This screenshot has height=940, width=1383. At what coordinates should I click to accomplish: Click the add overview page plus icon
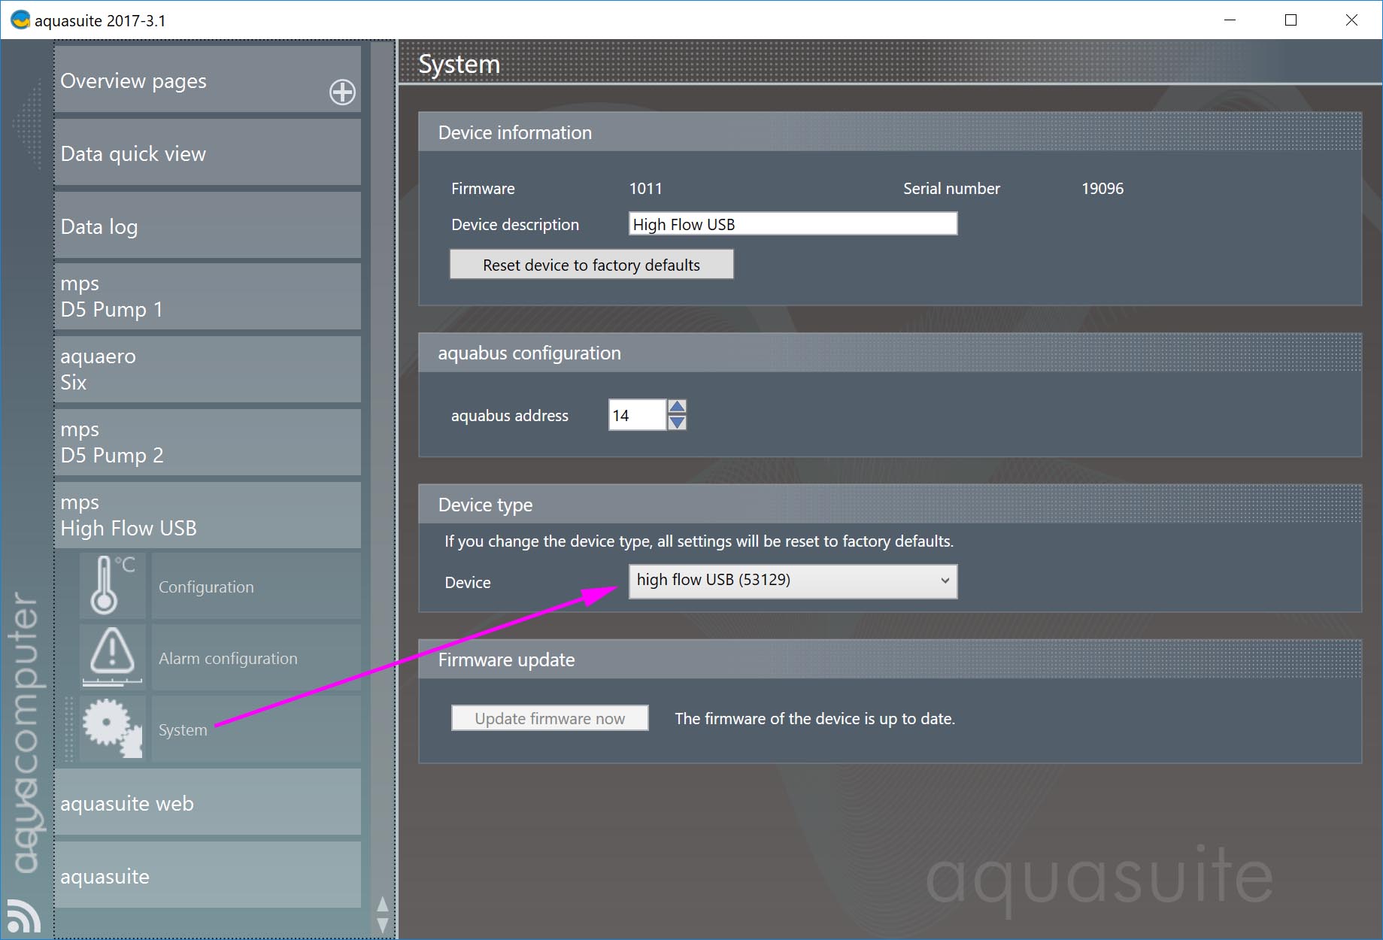(x=342, y=92)
